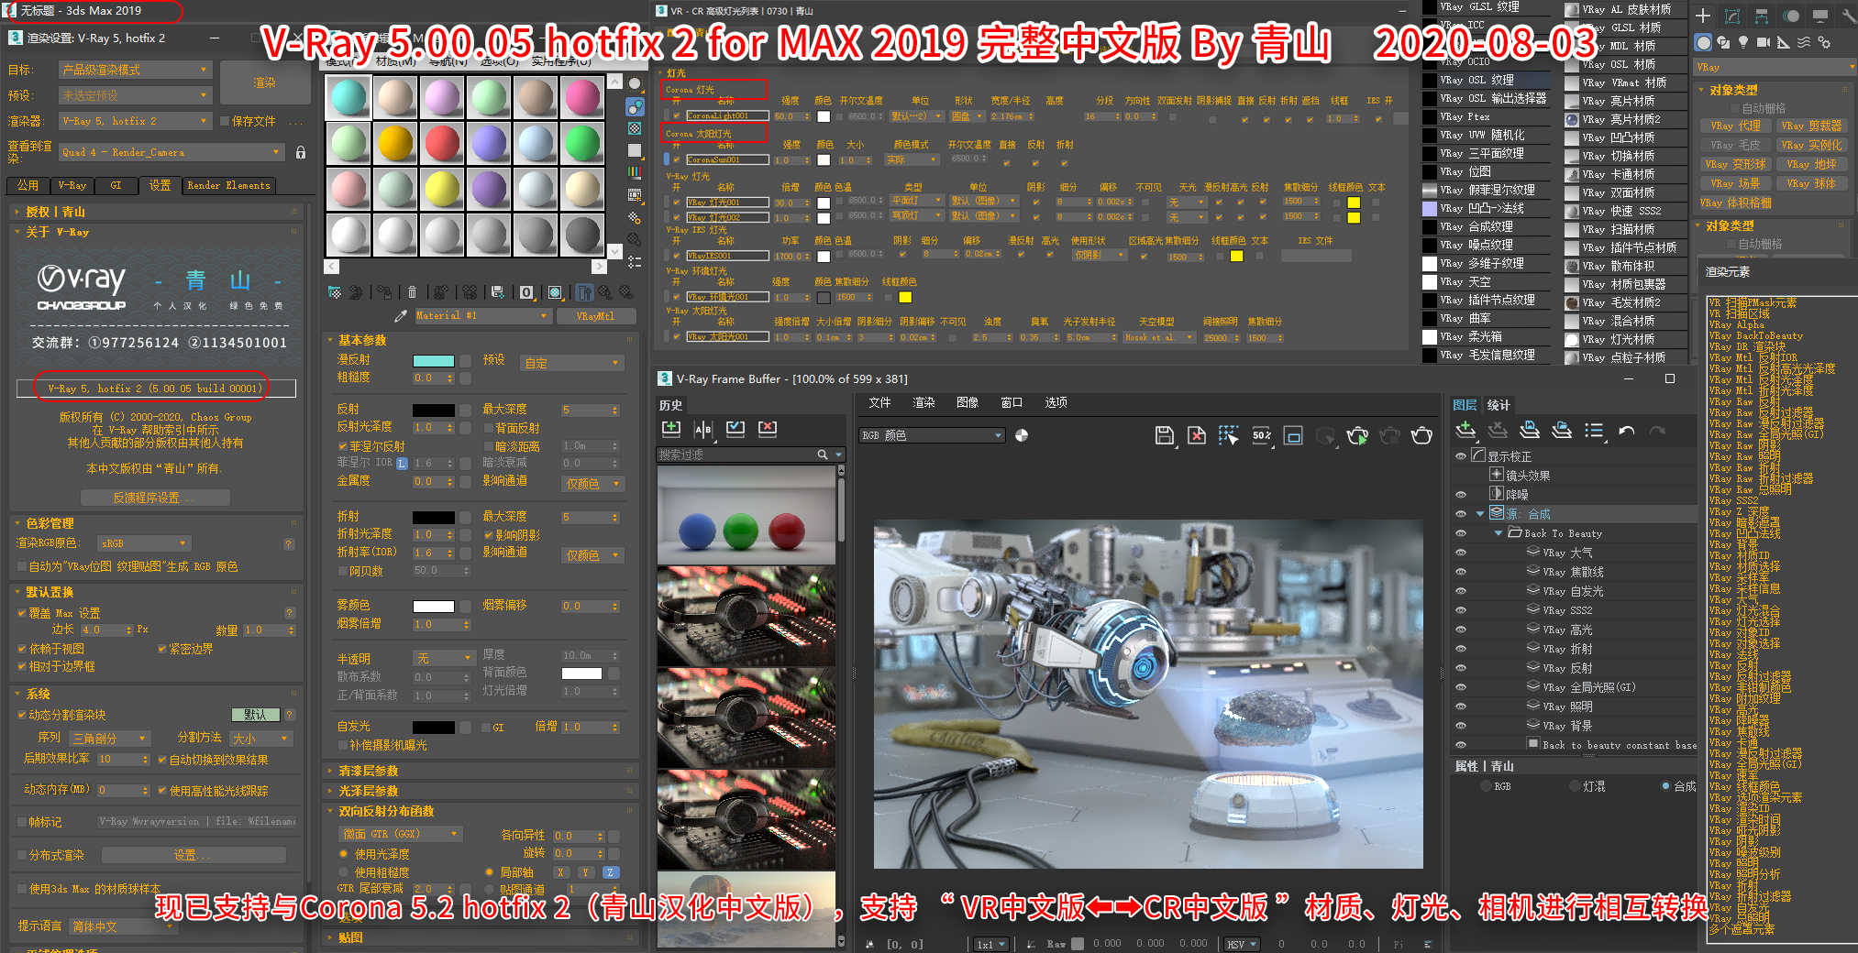Open RGB 颜色 channel dropdown in VFB
Image resolution: width=1858 pixels, height=953 pixels.
932,435
